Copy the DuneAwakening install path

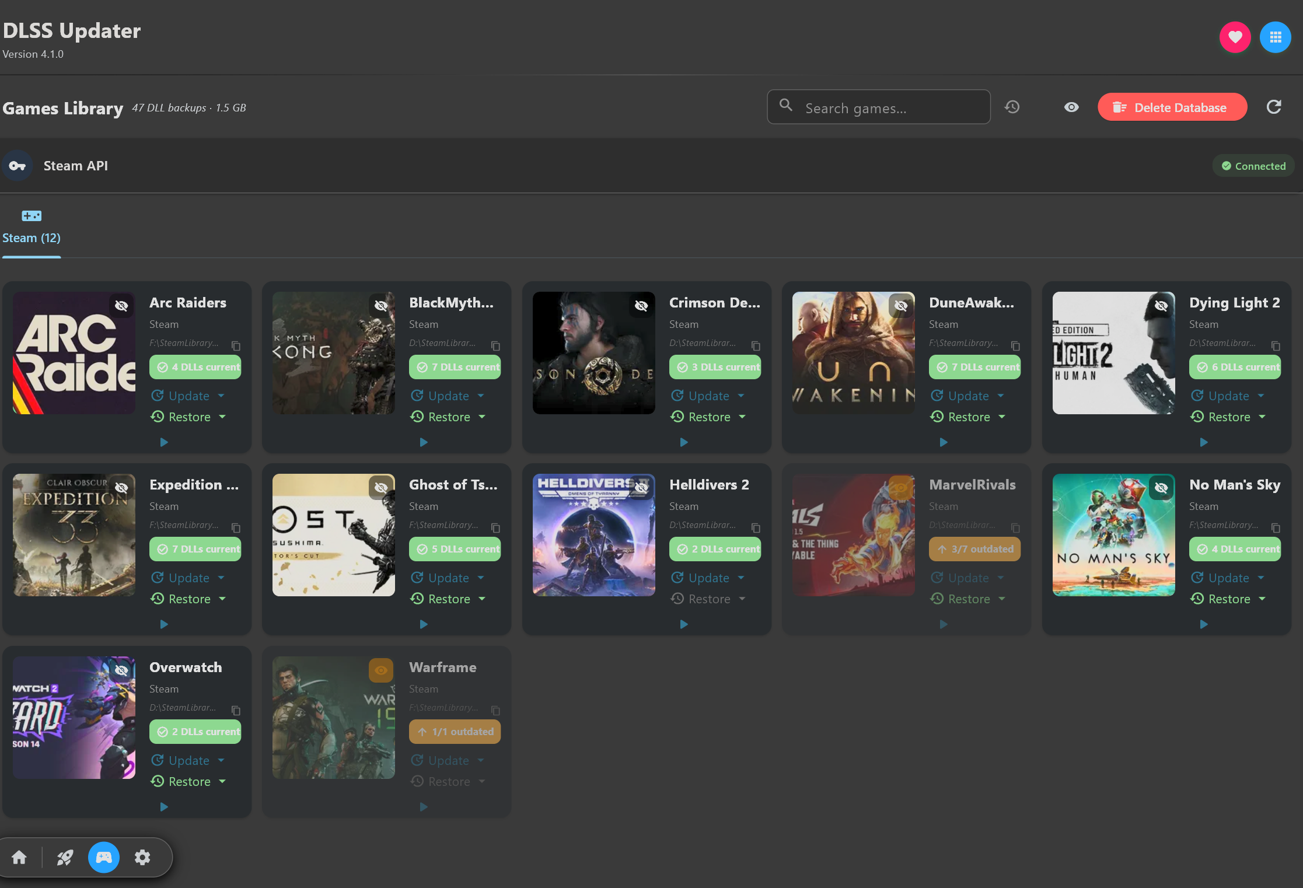pyautogui.click(x=1015, y=345)
